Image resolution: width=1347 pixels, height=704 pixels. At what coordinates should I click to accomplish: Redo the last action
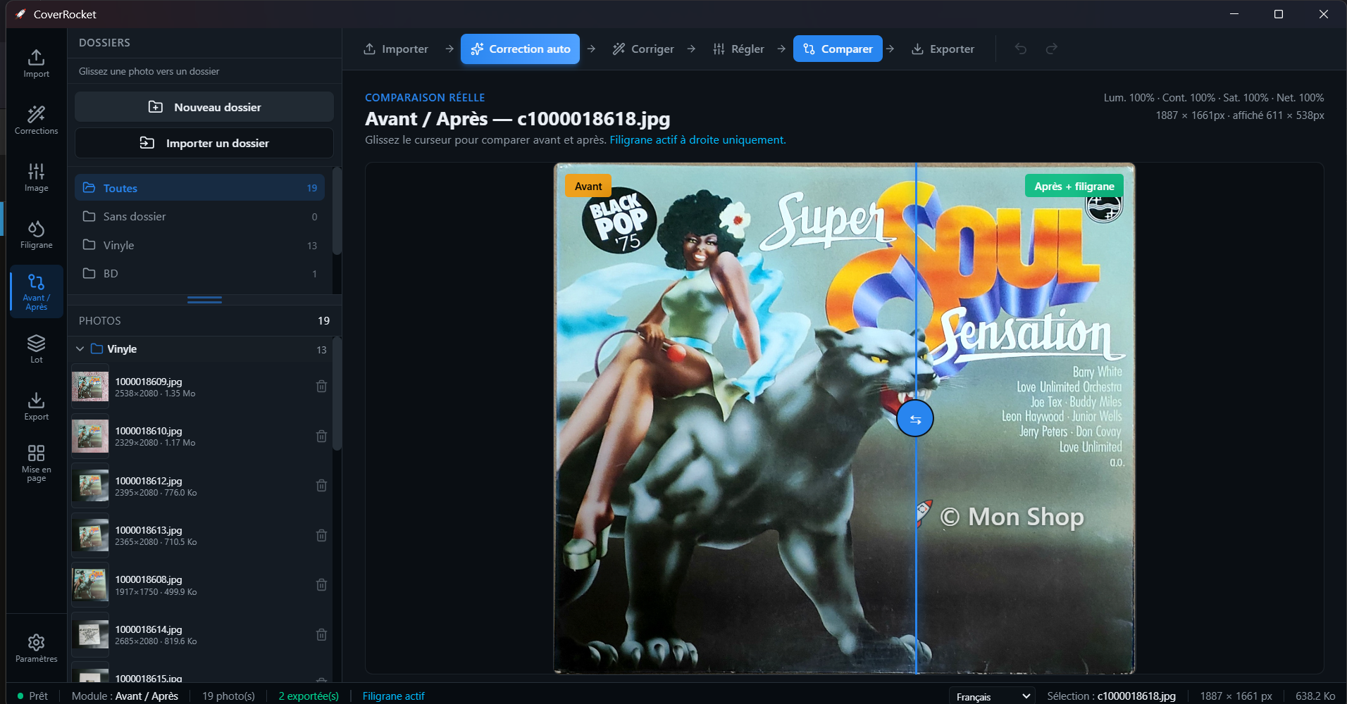1052,49
